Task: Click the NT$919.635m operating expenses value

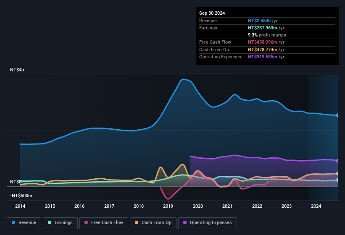Action: [x=263, y=57]
